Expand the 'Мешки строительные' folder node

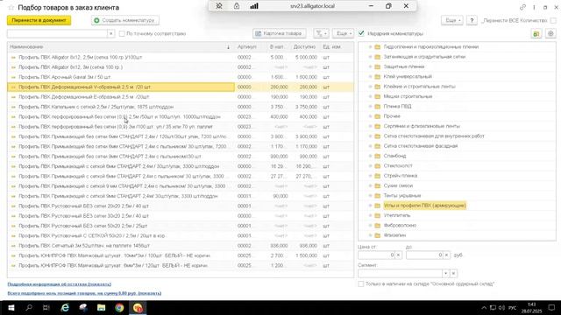tap(370, 96)
